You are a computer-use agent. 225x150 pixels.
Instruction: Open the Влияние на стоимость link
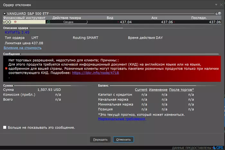point(22,48)
